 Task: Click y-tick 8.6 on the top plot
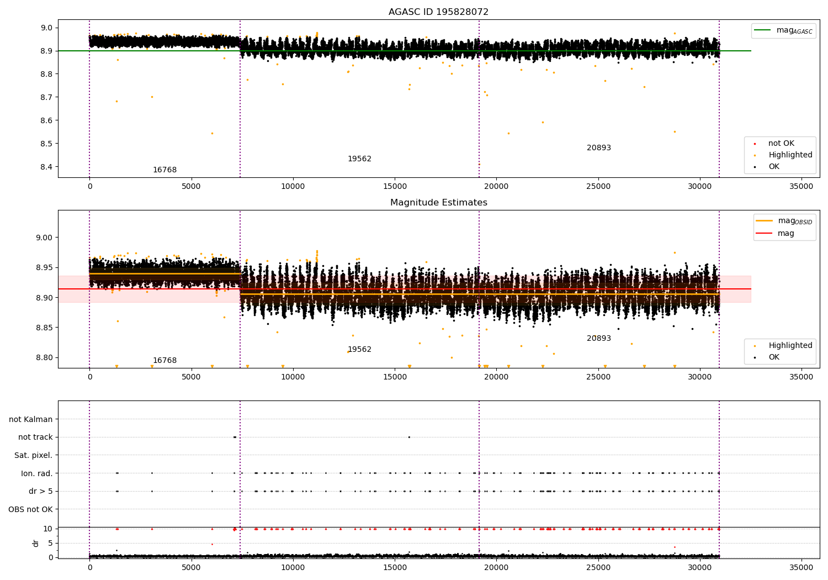pos(46,121)
